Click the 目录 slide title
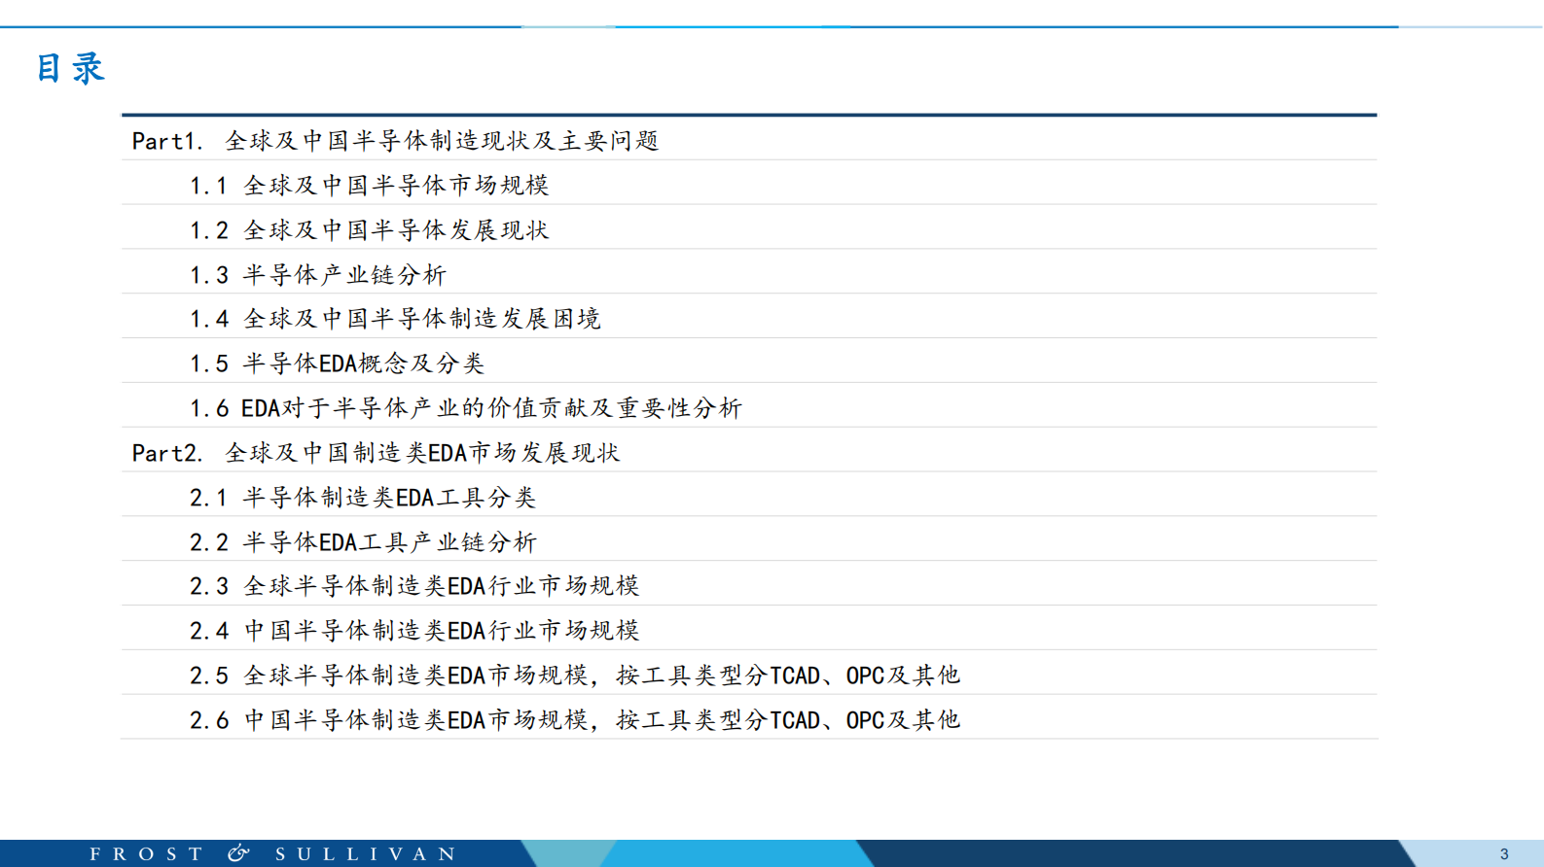 click(70, 68)
